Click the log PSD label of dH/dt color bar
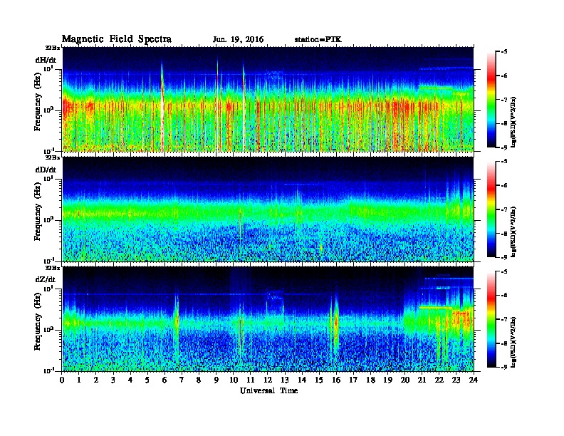The image size is (564, 436). tap(513, 122)
